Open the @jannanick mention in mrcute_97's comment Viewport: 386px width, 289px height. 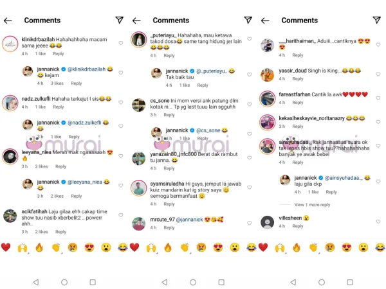coord(190,220)
